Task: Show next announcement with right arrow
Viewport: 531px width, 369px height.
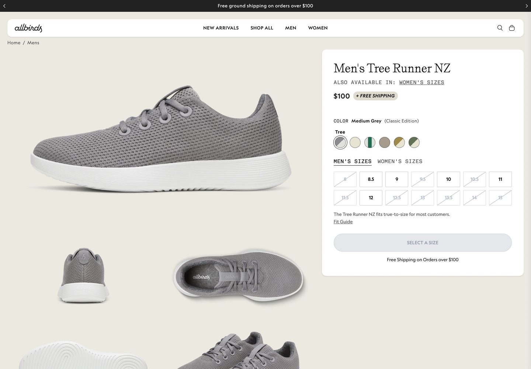Action: (x=527, y=6)
